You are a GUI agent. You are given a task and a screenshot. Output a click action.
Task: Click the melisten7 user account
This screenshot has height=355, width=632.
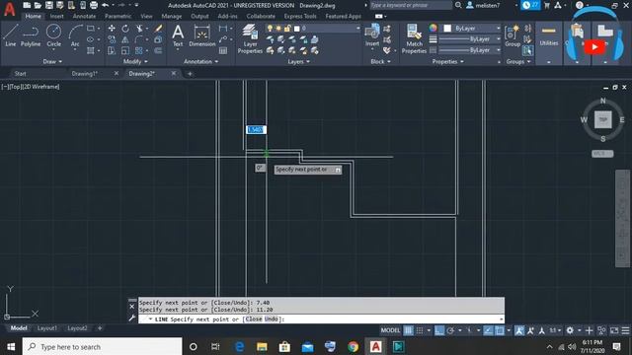pos(483,5)
